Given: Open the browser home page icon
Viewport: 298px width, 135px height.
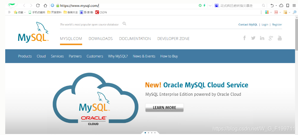Looking at the screenshot, I should (x=45, y=6).
